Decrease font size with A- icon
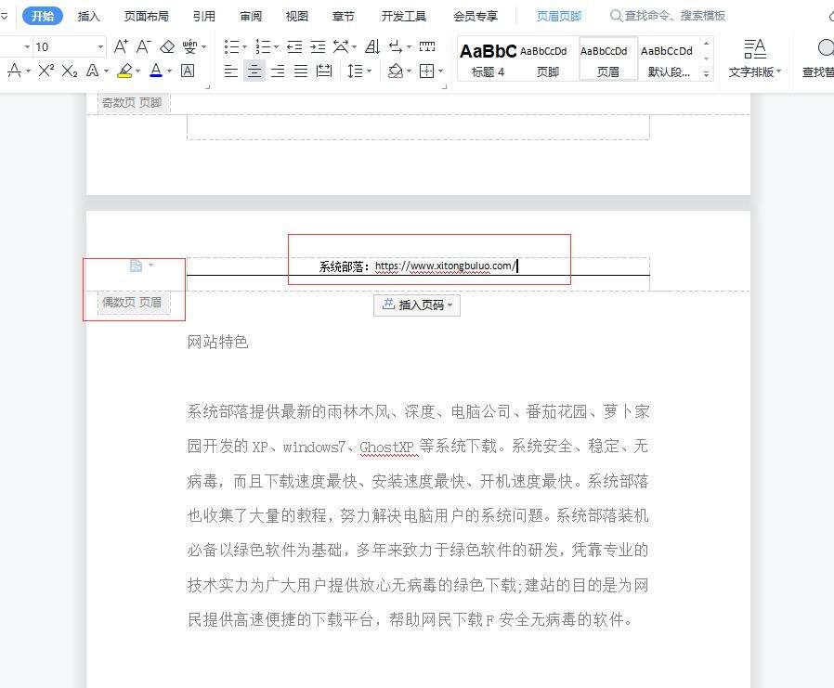 click(x=143, y=46)
